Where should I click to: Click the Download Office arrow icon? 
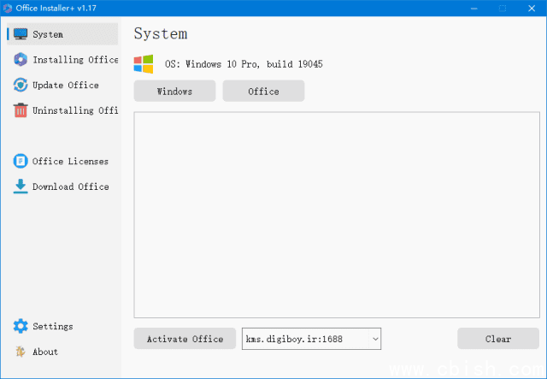point(21,187)
